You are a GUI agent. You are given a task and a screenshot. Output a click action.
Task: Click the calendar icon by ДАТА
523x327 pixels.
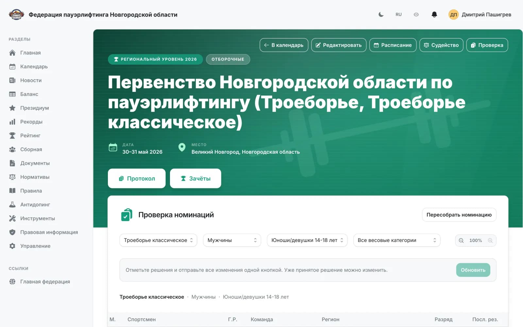(x=113, y=147)
